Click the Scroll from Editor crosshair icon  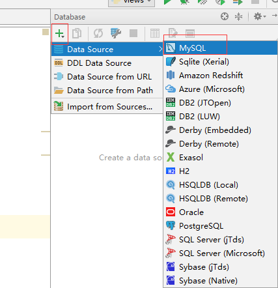coord(225,16)
